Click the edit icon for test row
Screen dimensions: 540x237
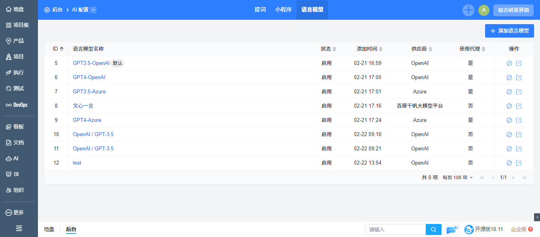pyautogui.click(x=519, y=163)
